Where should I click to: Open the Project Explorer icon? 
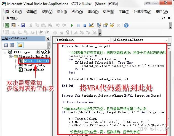coord(99,25)
